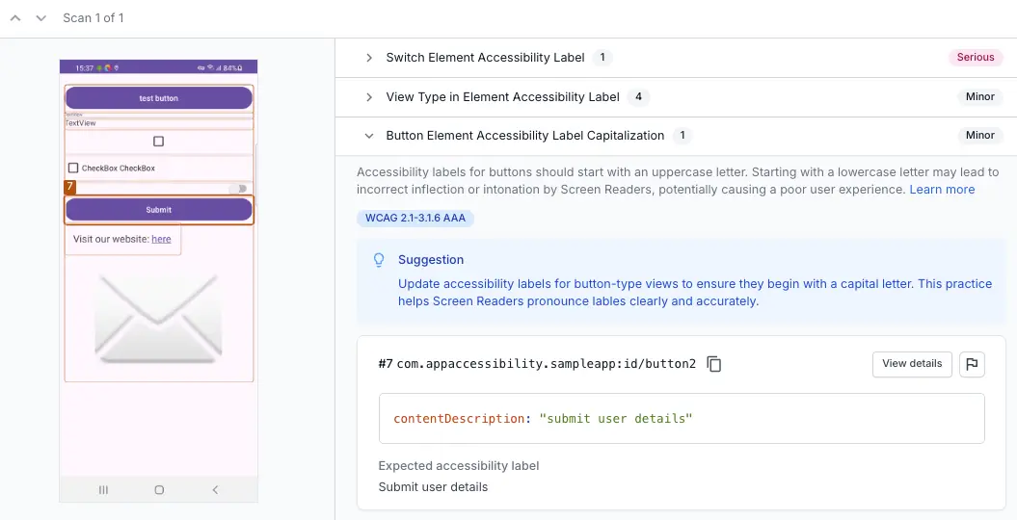
Task: Go to next scan with down arrow
Action: pyautogui.click(x=40, y=18)
